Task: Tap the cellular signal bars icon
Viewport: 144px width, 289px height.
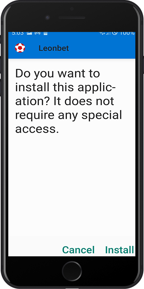Action: point(108,33)
